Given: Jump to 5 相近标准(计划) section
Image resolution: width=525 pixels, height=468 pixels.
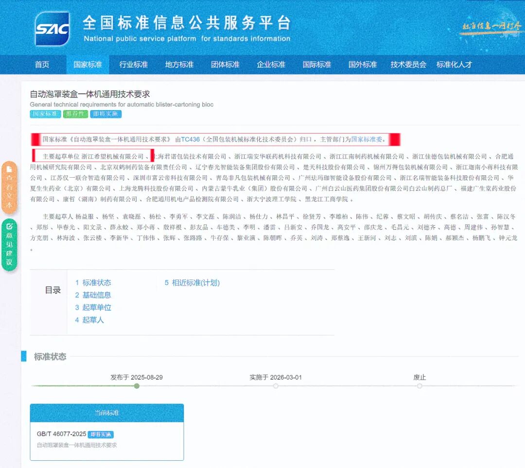Looking at the screenshot, I should (192, 283).
